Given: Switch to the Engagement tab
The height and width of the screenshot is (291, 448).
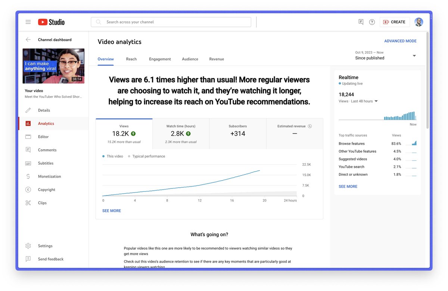Looking at the screenshot, I should coord(160,59).
